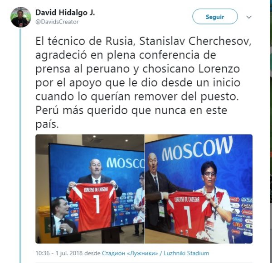The width and height of the screenshot is (272, 263).
Task: Open David Hidalgo J. profile avatar
Action: pyautogui.click(x=21, y=17)
